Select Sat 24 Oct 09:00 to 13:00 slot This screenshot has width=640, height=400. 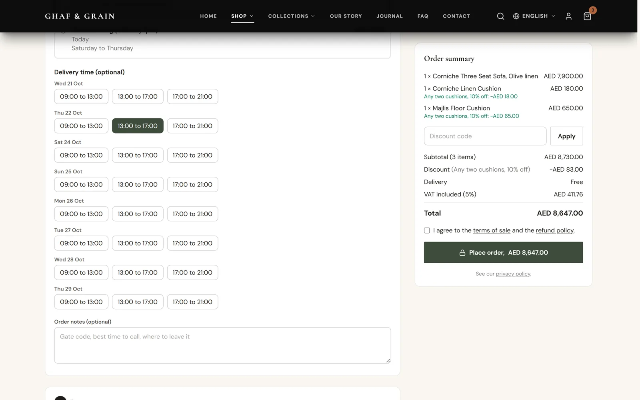pyautogui.click(x=81, y=155)
